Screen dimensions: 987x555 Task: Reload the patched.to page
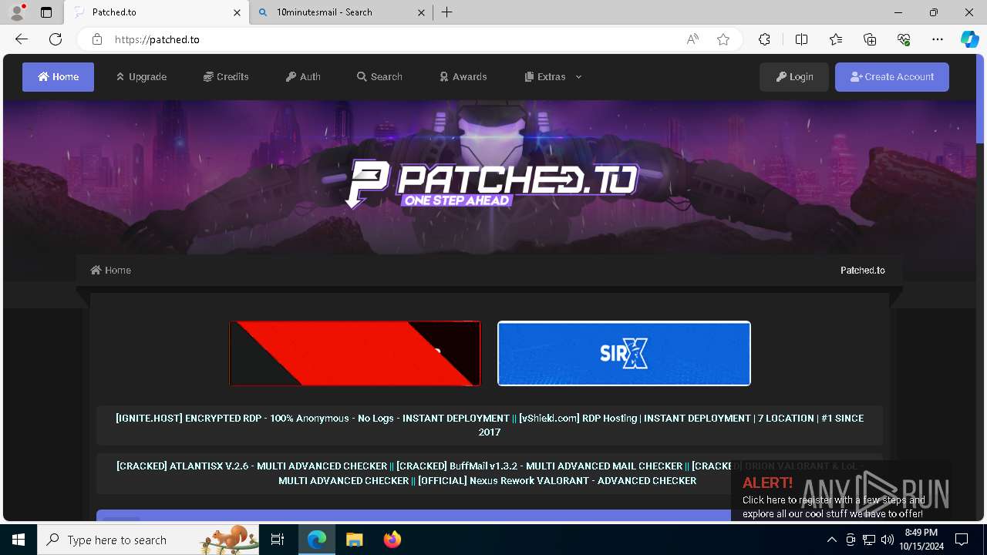click(x=56, y=39)
